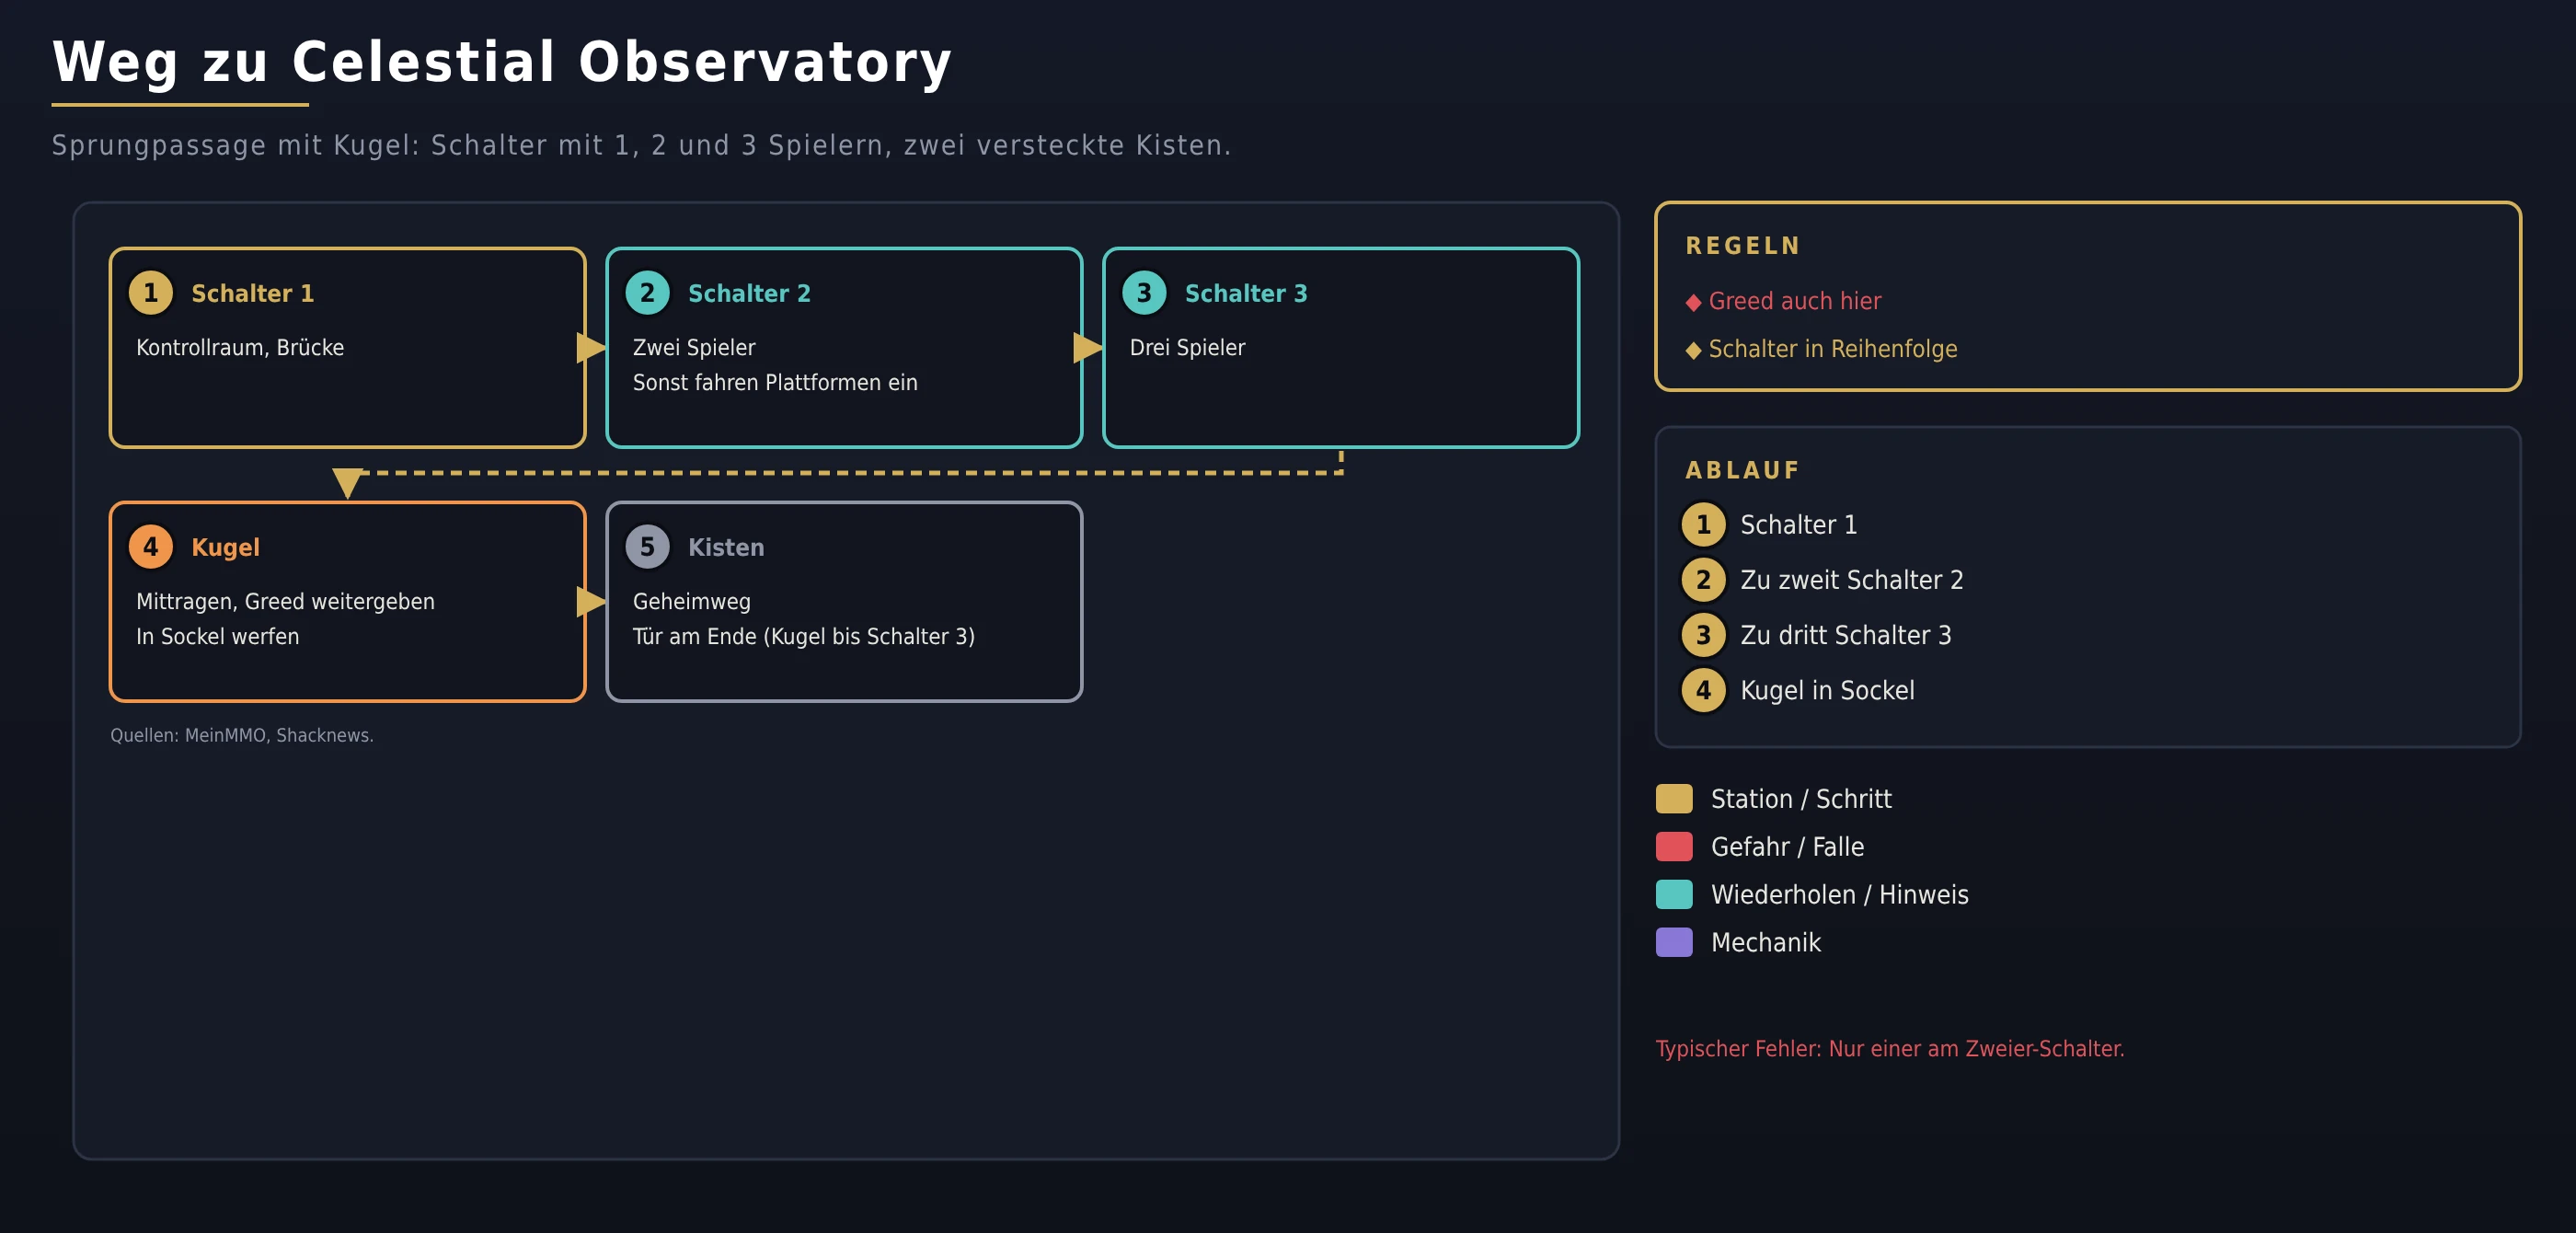This screenshot has width=2576, height=1233.
Task: Click the grey number 5 badge on Kisten card
Action: point(647,547)
